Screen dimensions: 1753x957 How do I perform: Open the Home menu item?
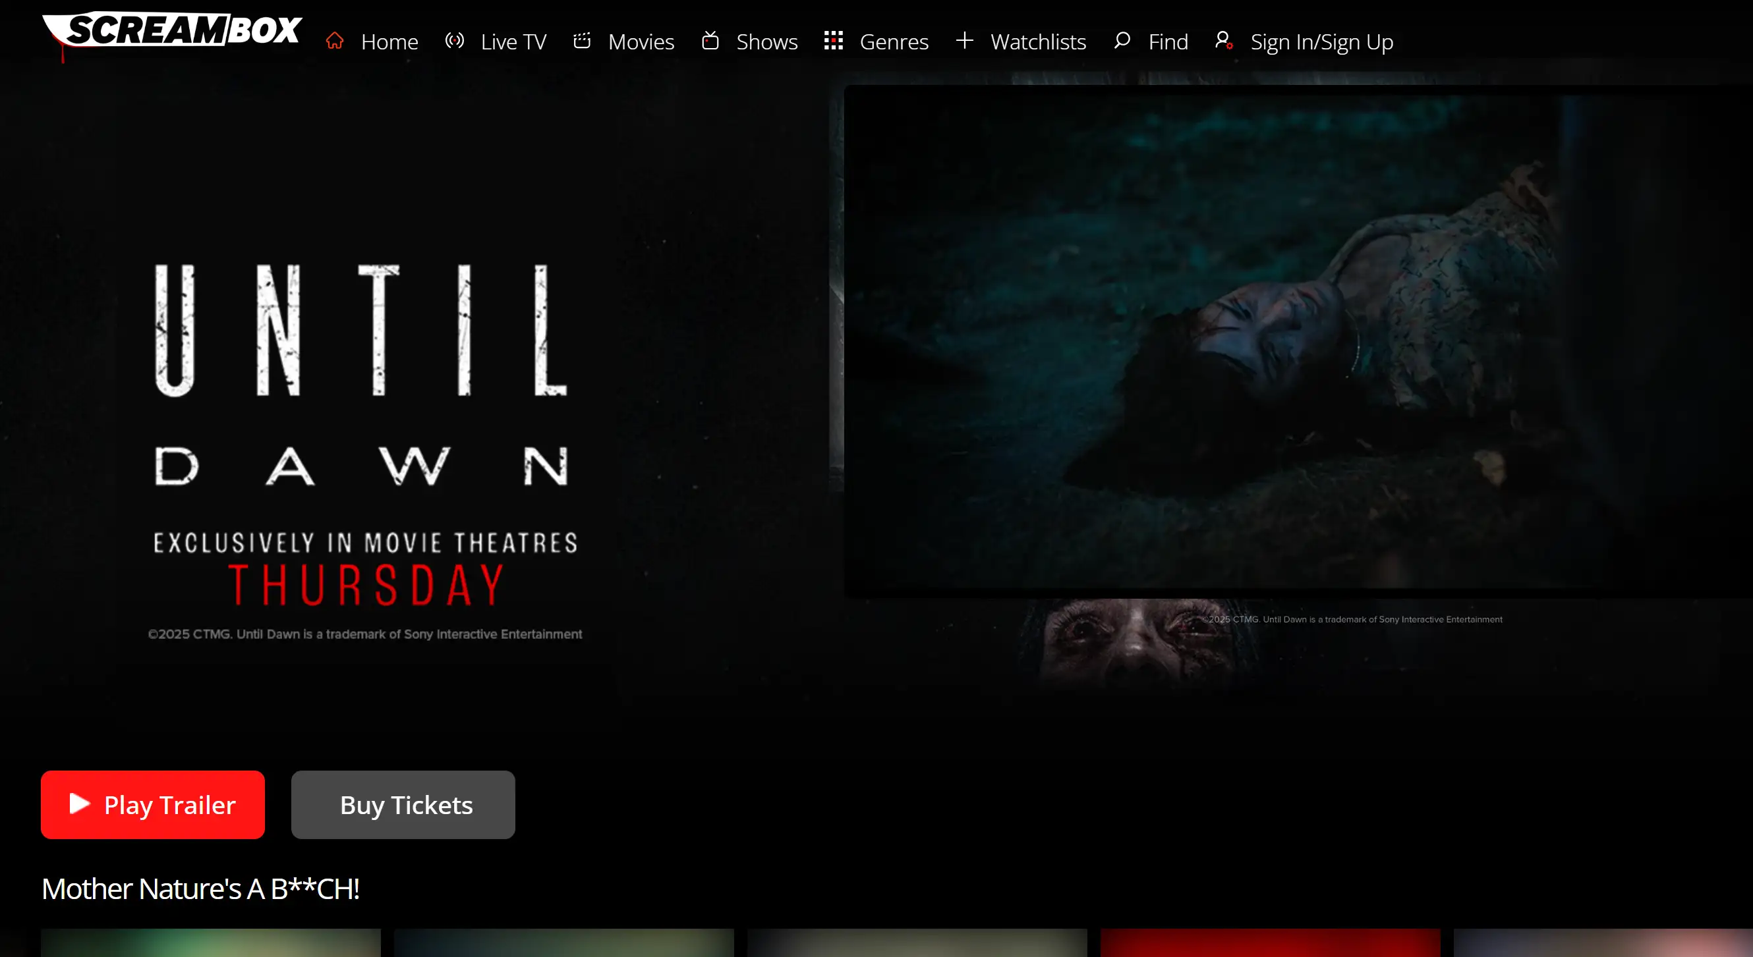point(389,41)
